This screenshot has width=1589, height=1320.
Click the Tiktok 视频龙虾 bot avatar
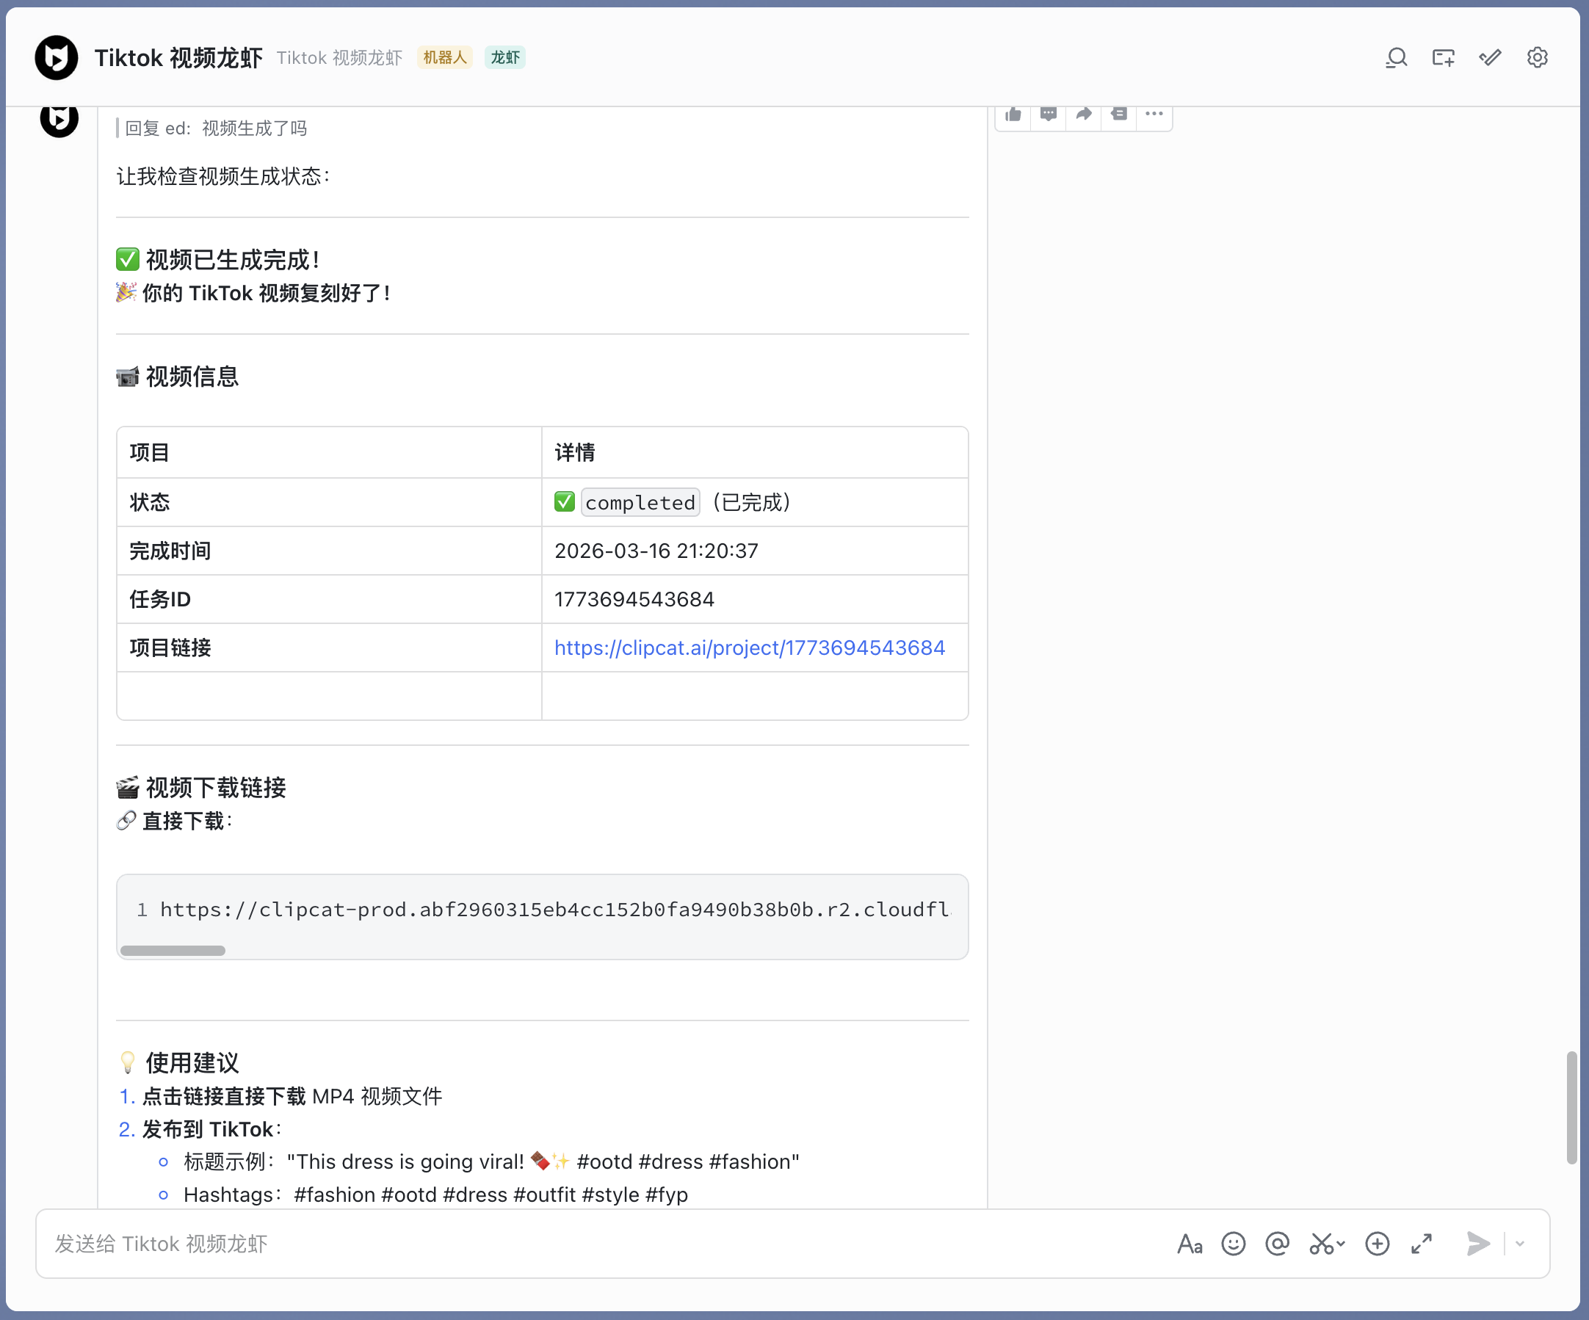click(57, 57)
